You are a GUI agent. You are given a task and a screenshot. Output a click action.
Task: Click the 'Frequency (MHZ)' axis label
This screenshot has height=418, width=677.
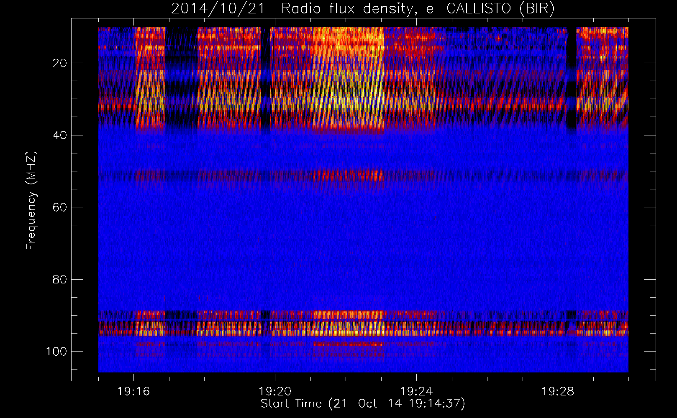(31, 200)
